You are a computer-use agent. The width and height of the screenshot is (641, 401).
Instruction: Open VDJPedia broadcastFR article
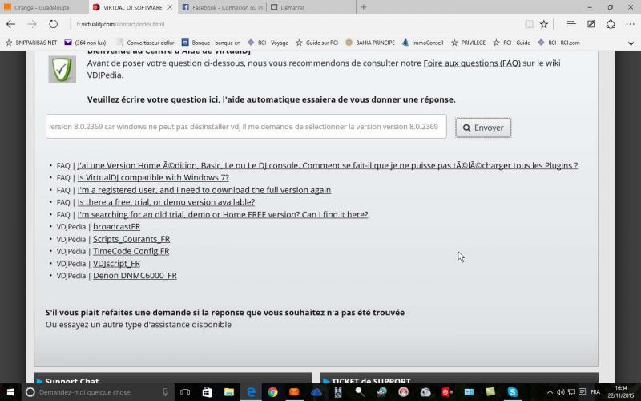[116, 227]
